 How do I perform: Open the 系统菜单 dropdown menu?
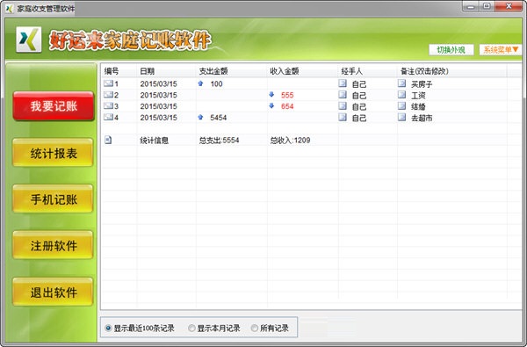pos(501,50)
